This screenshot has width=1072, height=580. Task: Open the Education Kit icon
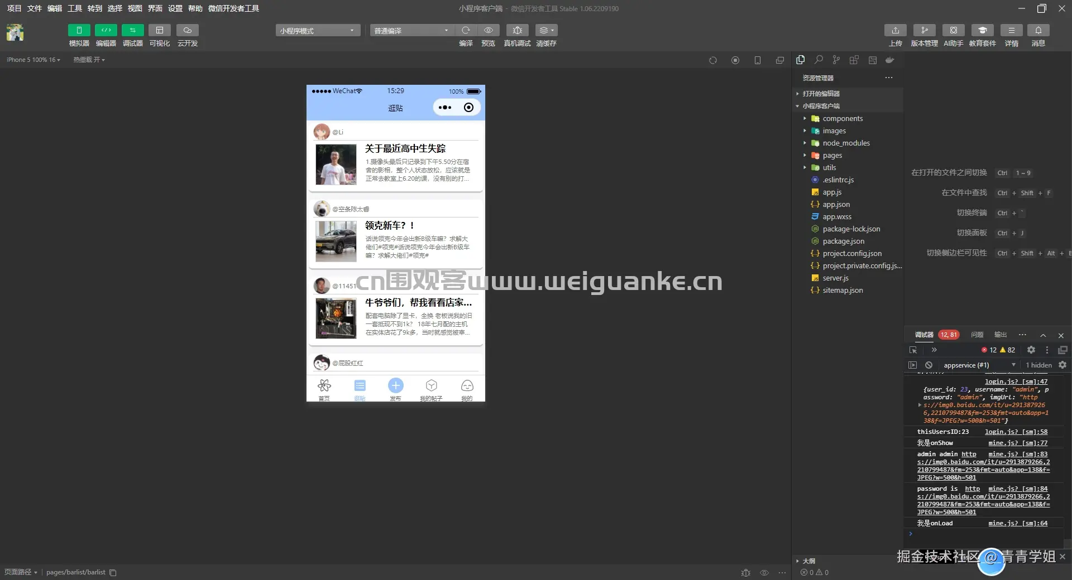pyautogui.click(x=982, y=30)
